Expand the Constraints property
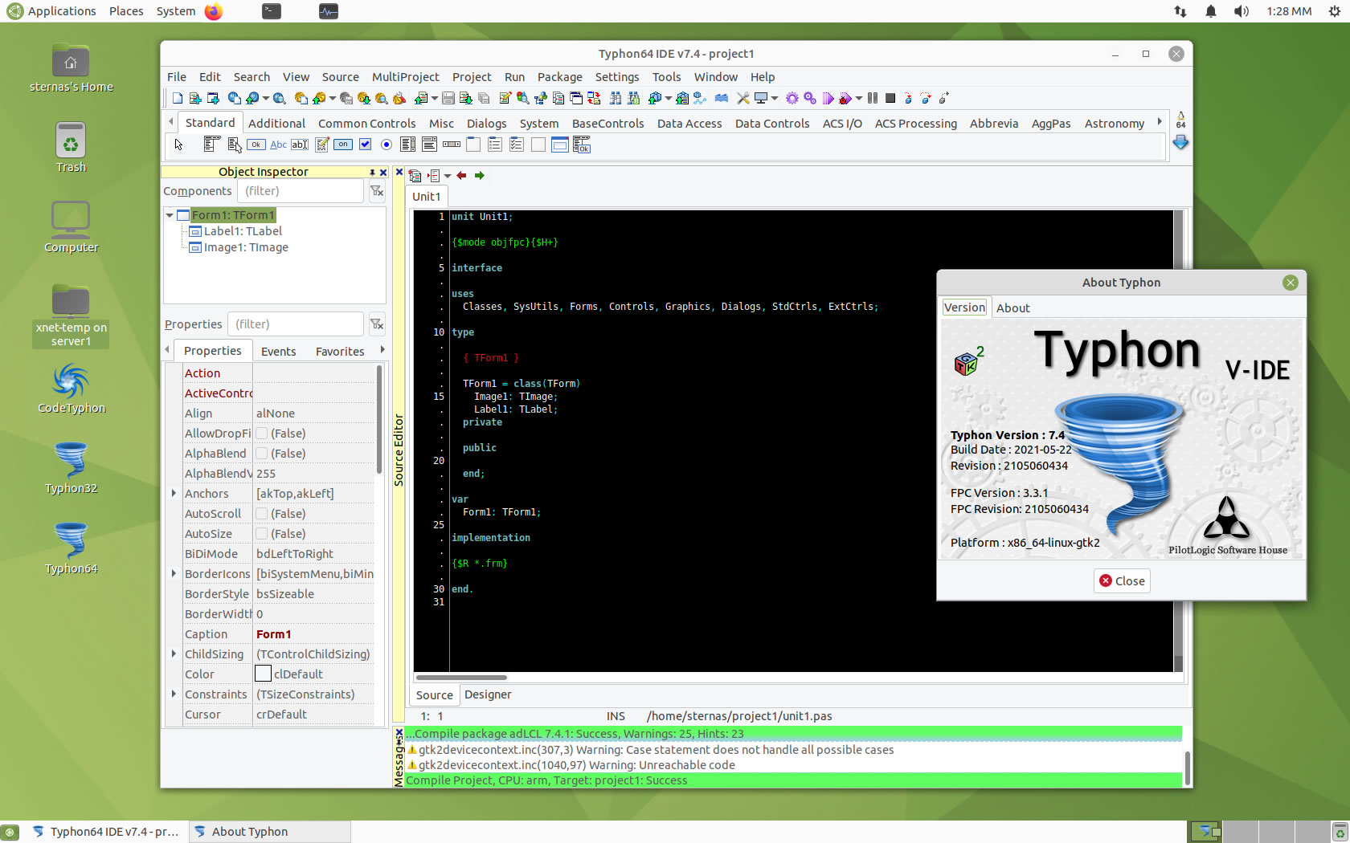The width and height of the screenshot is (1350, 843). pyautogui.click(x=174, y=694)
